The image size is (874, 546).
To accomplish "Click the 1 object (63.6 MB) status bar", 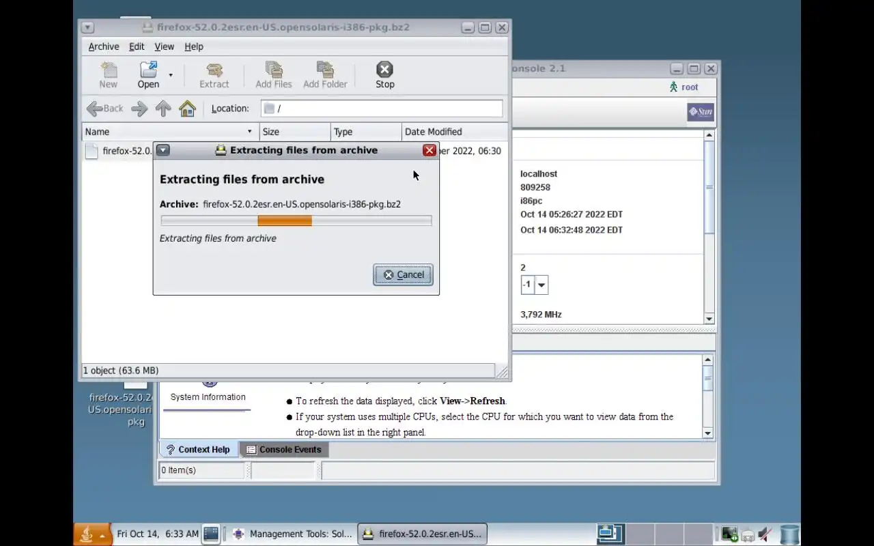I will [287, 371].
